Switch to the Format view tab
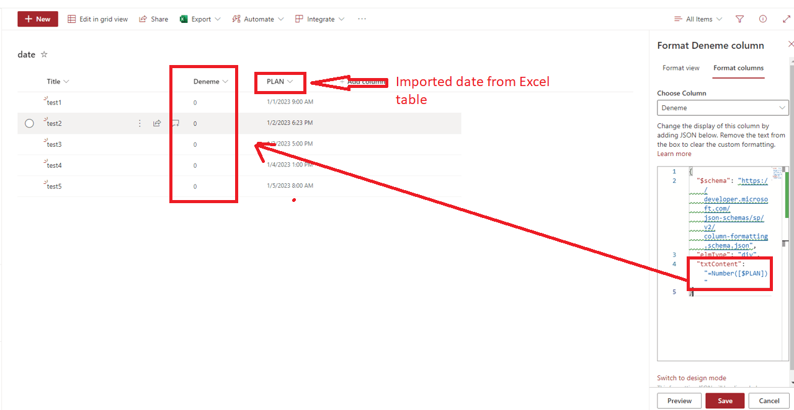The image size is (794, 410). coord(680,68)
